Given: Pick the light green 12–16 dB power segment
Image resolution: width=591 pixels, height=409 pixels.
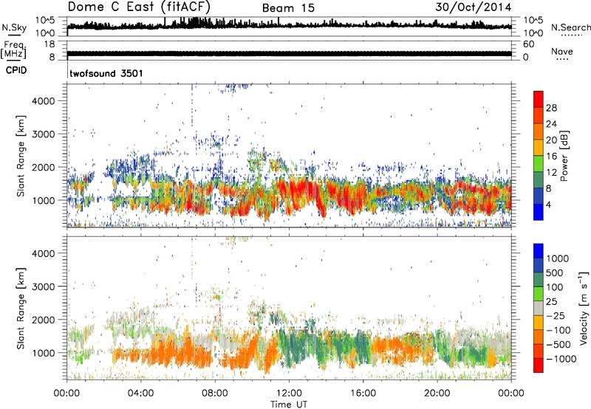Looking at the screenshot, I should [539, 163].
